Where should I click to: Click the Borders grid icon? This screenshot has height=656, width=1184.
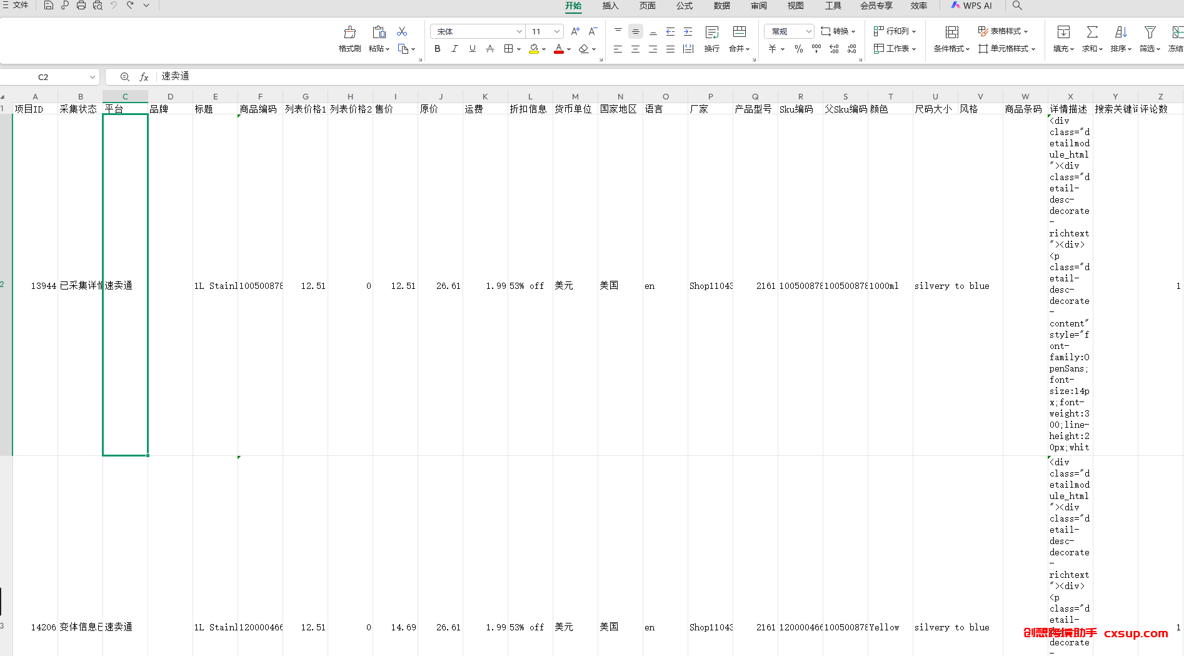point(508,49)
